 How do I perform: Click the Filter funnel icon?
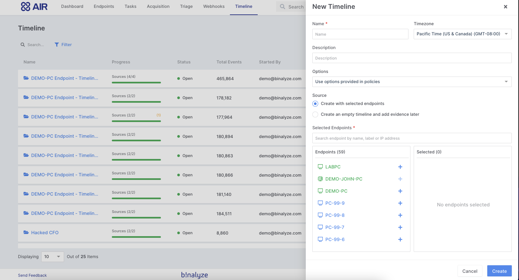(57, 45)
